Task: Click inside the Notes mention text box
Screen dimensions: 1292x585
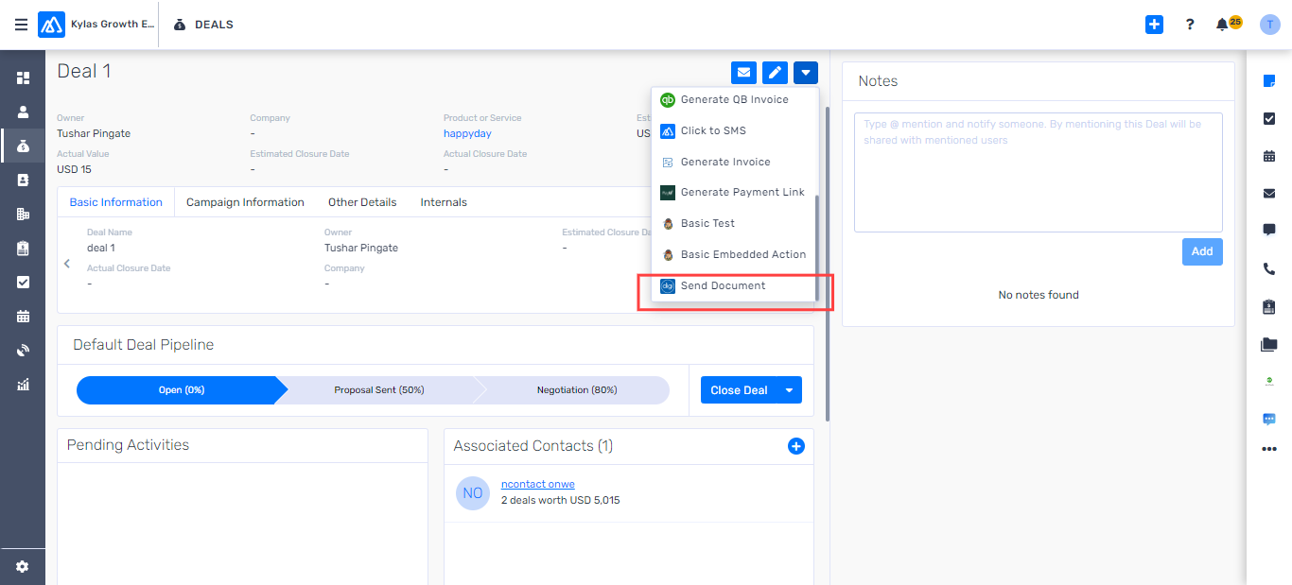Action: [x=1038, y=172]
